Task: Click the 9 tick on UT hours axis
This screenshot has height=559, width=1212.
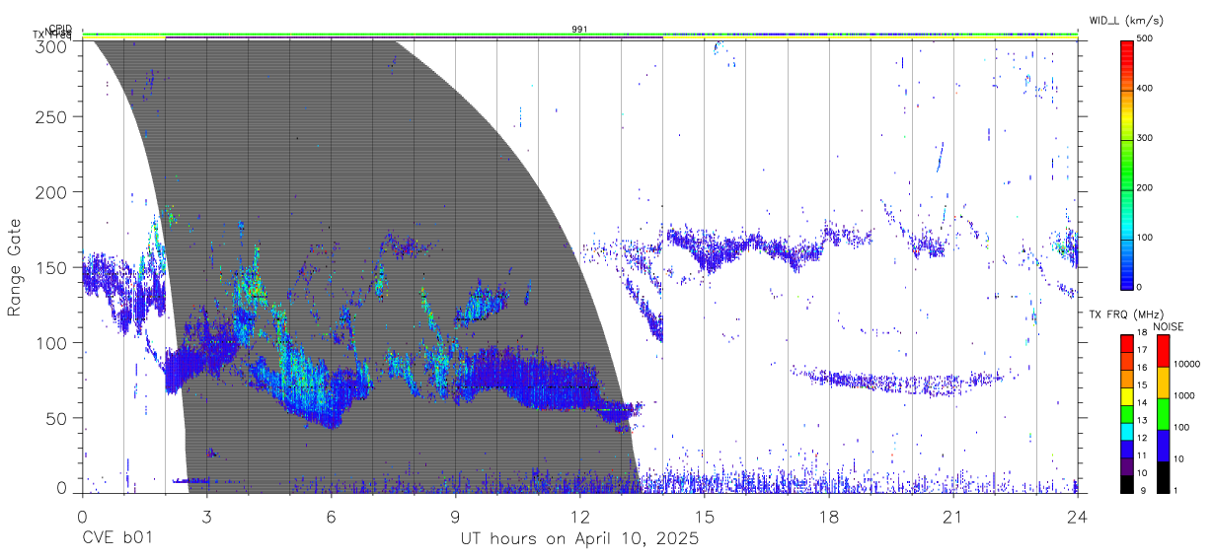Action: tap(455, 517)
